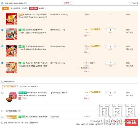Click plus icon for 汤大师 noodles quantity

[115, 93]
